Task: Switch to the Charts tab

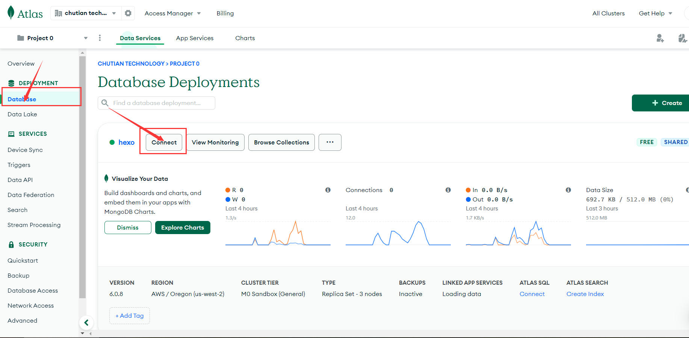Action: pyautogui.click(x=245, y=38)
